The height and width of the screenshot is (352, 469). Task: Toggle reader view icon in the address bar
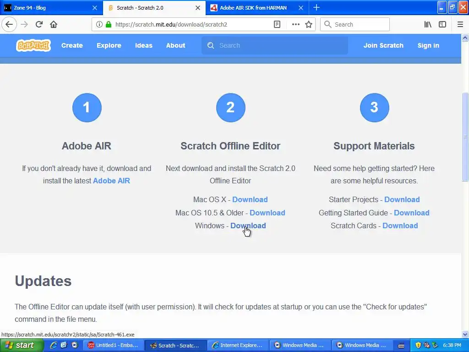click(x=277, y=24)
